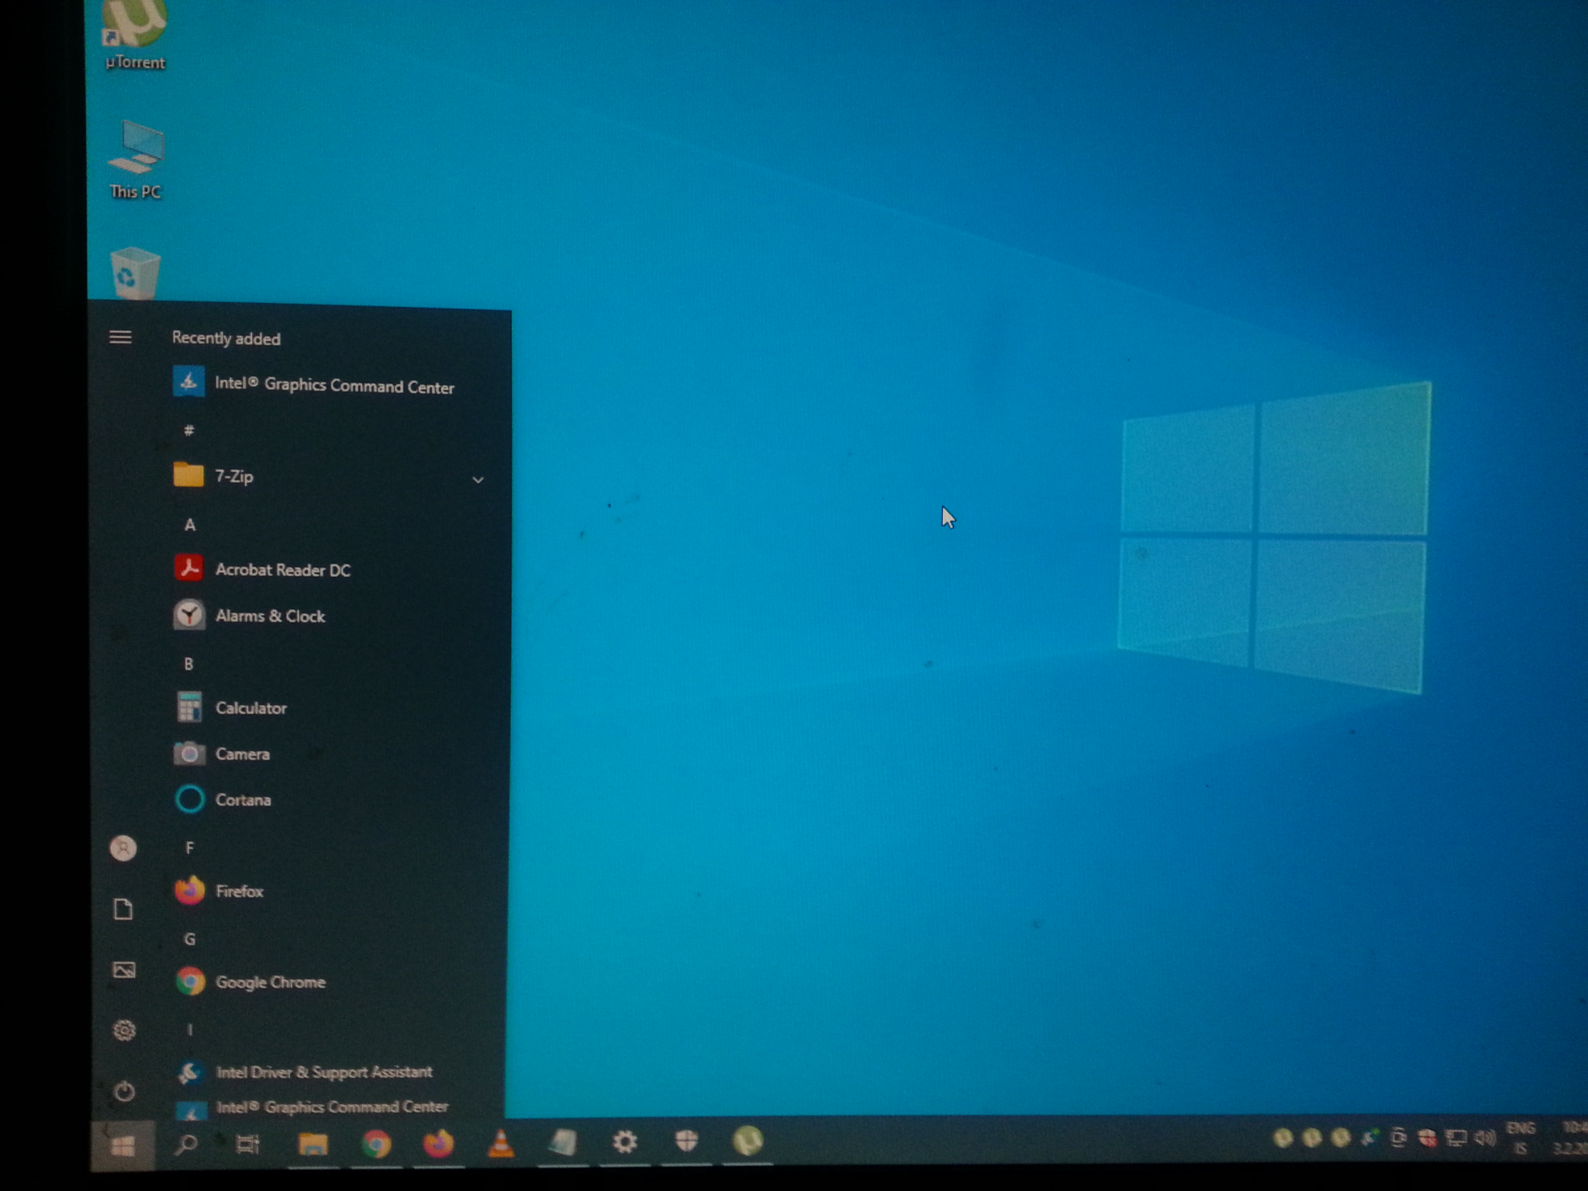Open the Pictures shortcut in Start sidebar

pyautogui.click(x=124, y=970)
